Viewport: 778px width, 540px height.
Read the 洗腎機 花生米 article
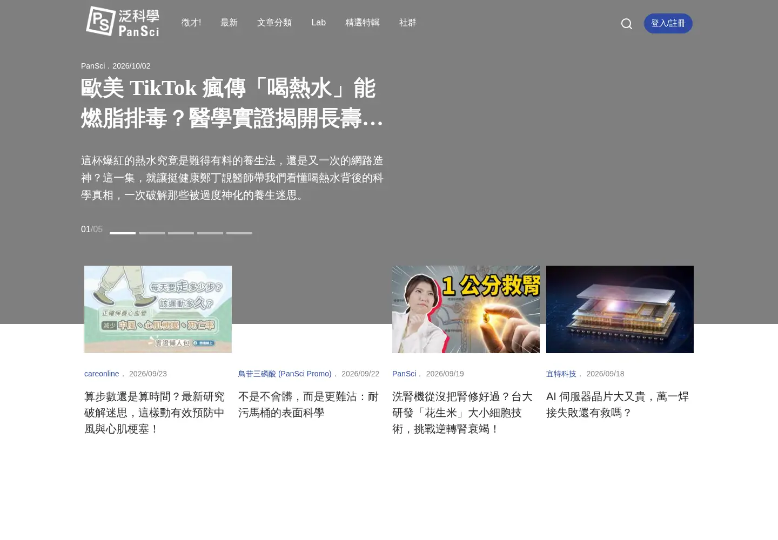[462, 413]
